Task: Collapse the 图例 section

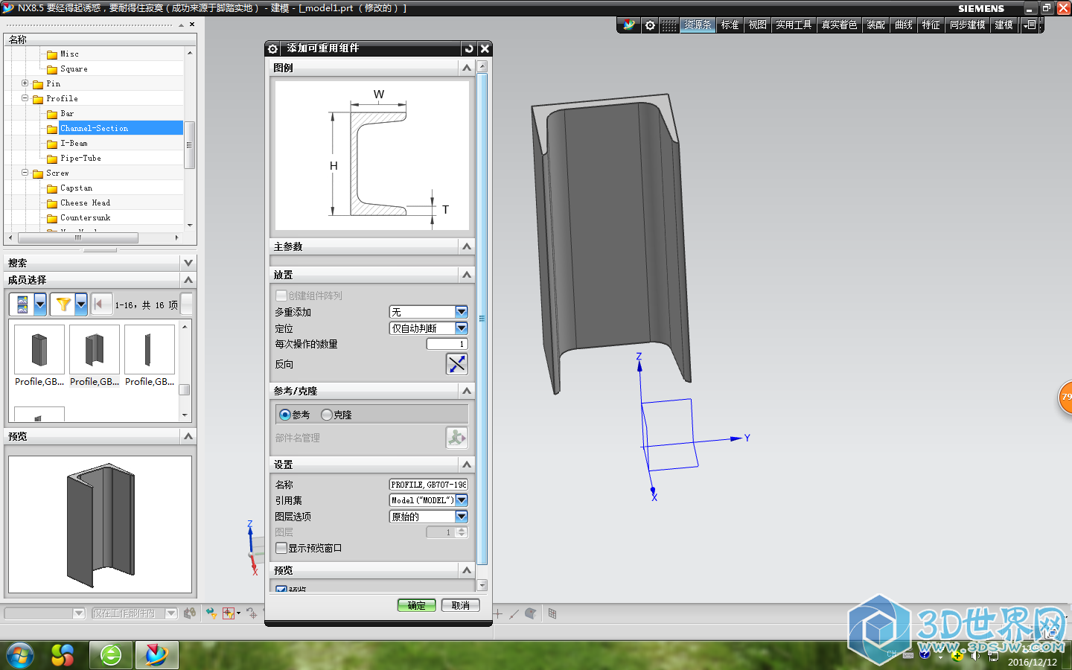Action: pyautogui.click(x=467, y=68)
